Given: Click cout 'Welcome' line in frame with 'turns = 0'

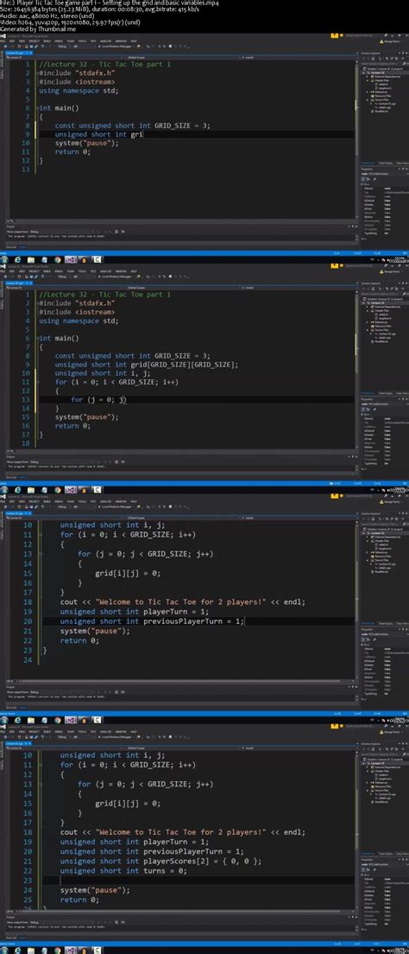Looking at the screenshot, I should pyautogui.click(x=182, y=831).
